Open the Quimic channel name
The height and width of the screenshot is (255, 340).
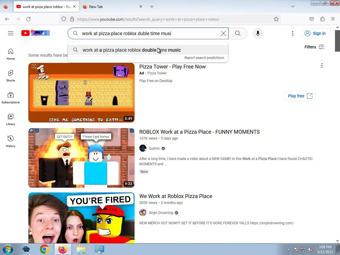pyautogui.click(x=154, y=148)
